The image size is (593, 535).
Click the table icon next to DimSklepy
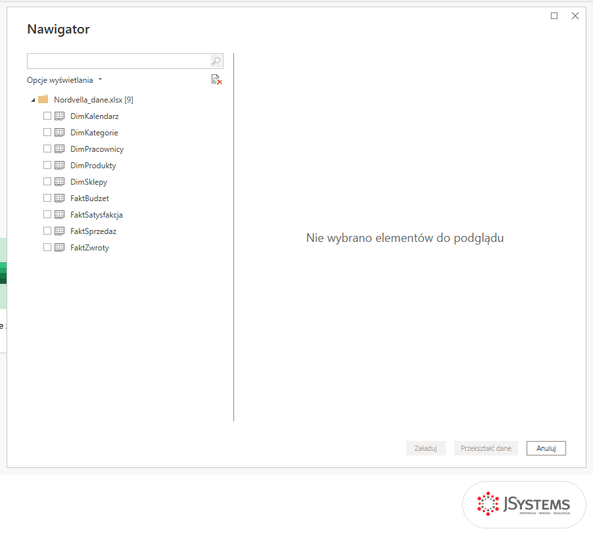(x=59, y=182)
